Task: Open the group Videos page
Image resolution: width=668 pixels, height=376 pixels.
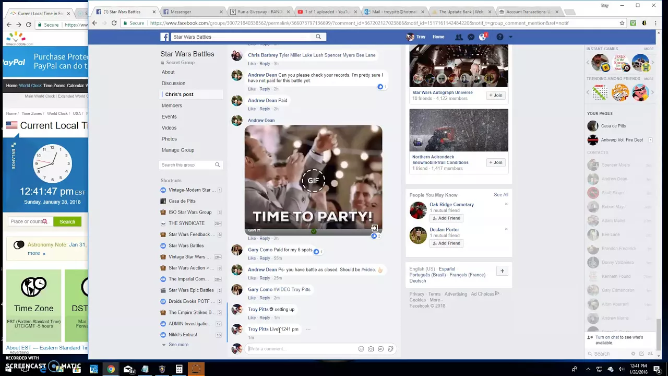Action: click(169, 128)
